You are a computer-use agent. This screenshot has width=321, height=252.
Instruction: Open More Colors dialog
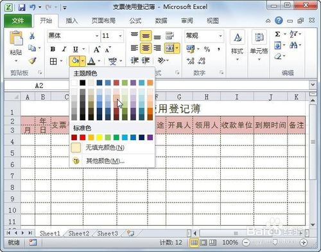click(112, 161)
